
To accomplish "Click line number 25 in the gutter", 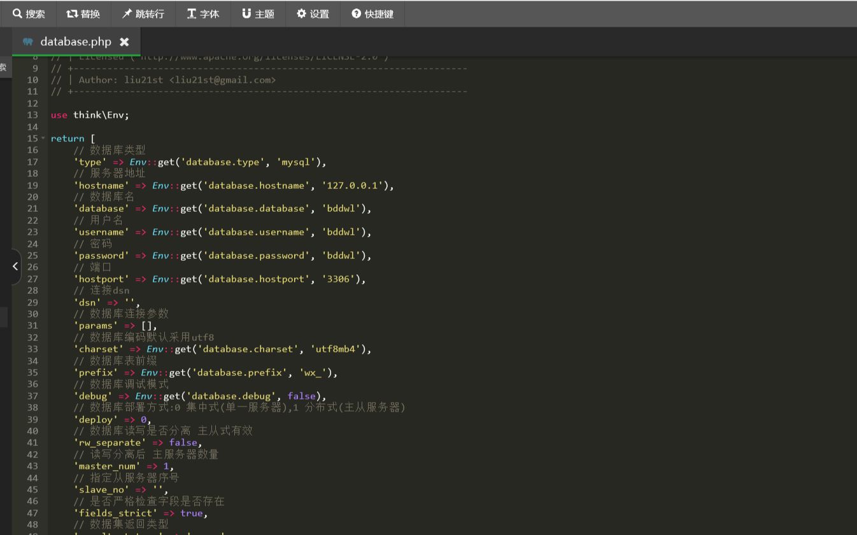I will click(x=32, y=256).
